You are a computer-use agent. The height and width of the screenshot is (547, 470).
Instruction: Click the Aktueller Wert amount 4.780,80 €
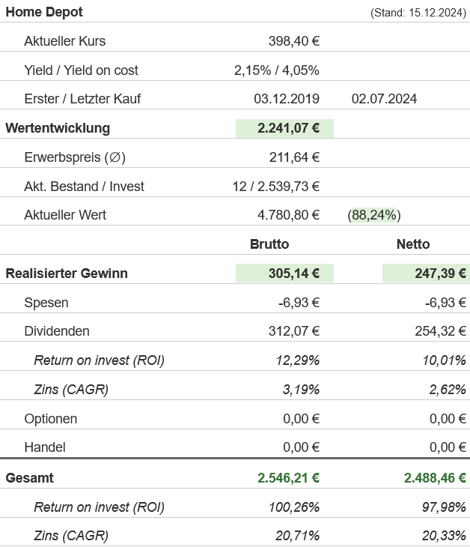point(288,215)
